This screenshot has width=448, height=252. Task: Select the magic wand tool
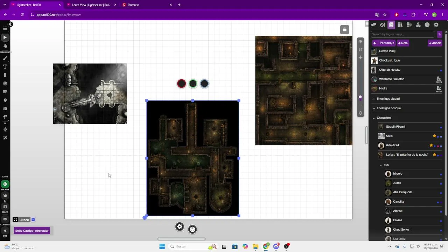coord(5,138)
